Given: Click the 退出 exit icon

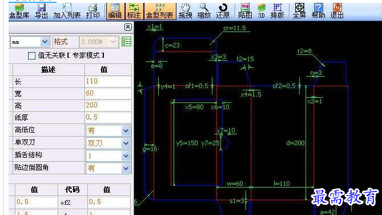Looking at the screenshot, I should [337, 11].
